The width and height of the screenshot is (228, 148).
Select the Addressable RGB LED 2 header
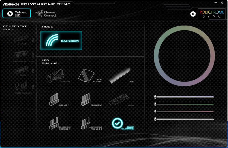coord(91,123)
